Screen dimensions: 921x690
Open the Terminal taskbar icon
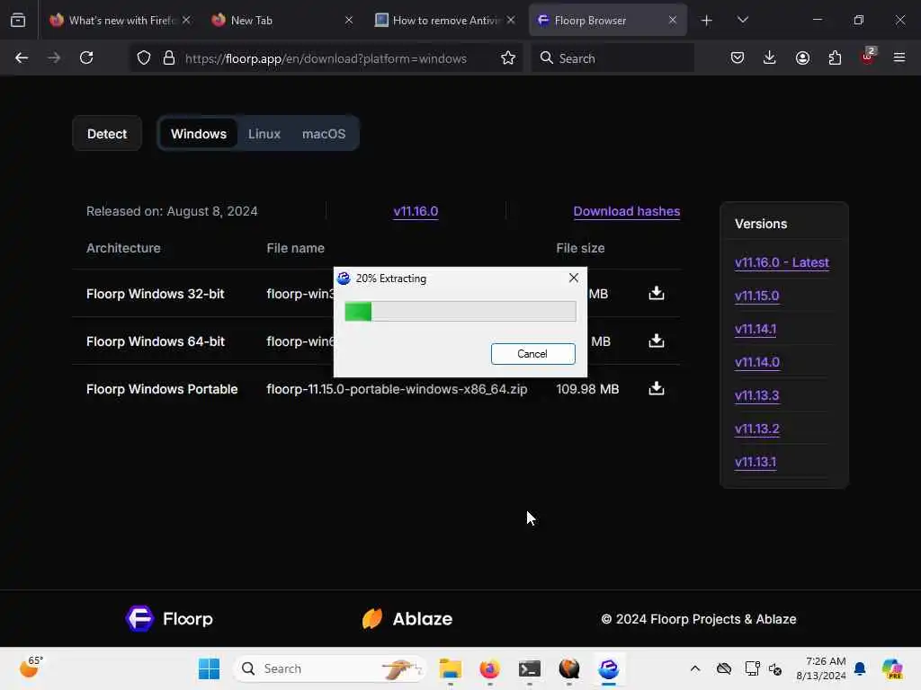coord(529,668)
